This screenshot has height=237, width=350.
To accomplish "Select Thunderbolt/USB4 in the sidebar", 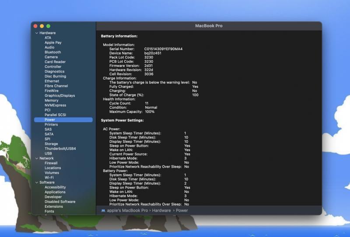I will tap(60, 148).
